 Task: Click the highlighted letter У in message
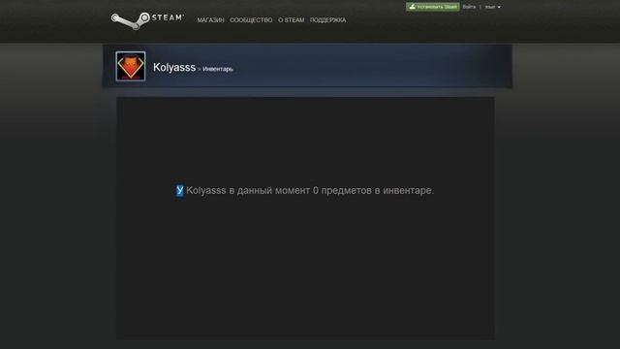pyautogui.click(x=180, y=190)
